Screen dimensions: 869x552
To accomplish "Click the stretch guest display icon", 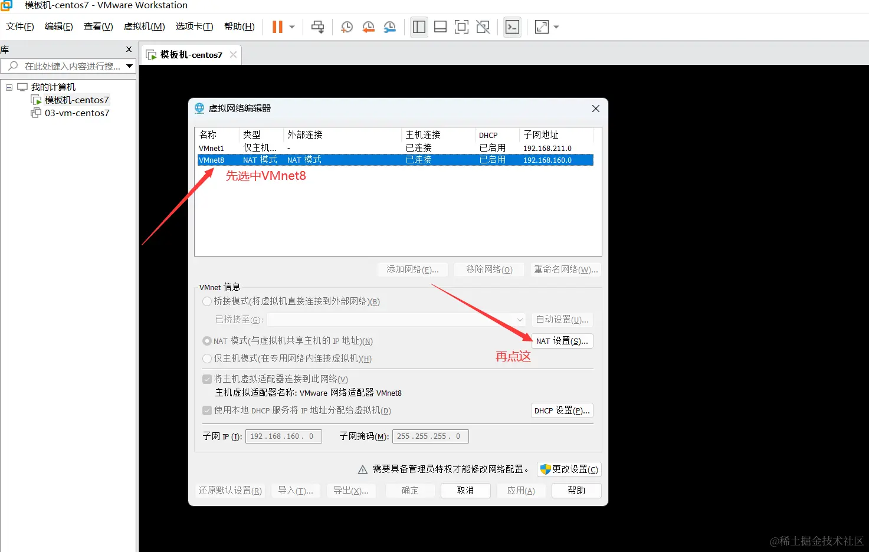I will click(x=542, y=27).
